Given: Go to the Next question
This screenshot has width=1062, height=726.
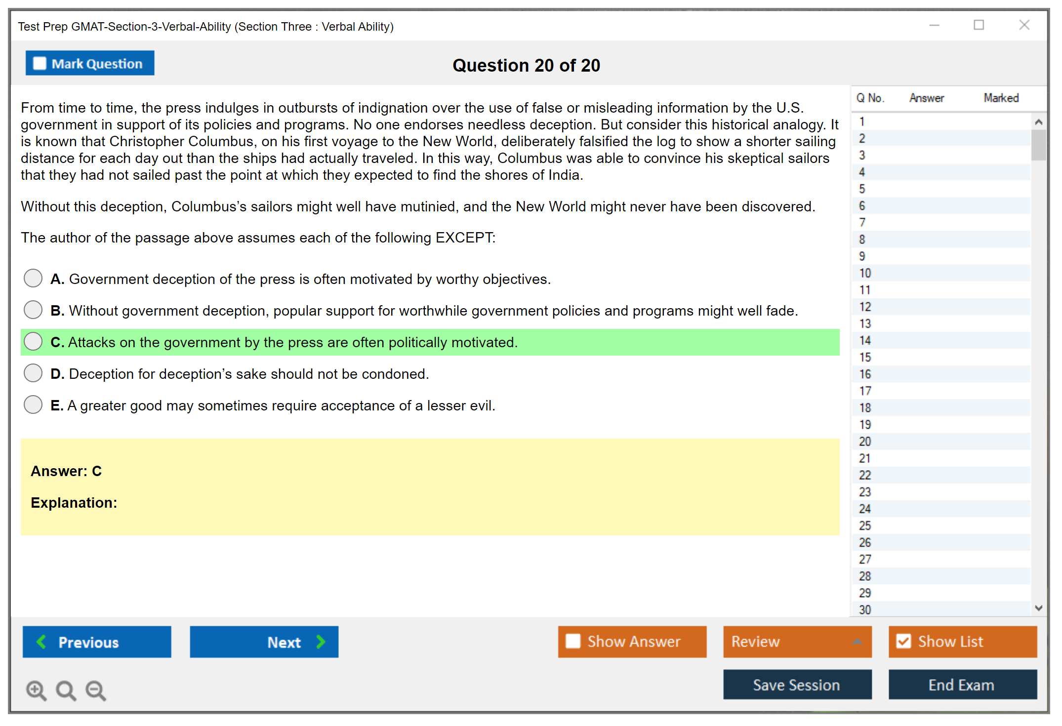Looking at the screenshot, I should 264,642.
